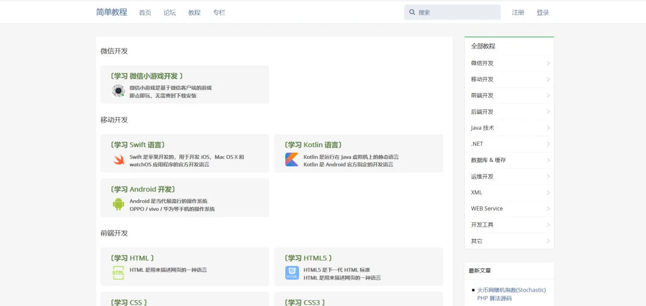Click the 注册 link
Image resolution: width=646 pixels, height=306 pixels.
click(x=518, y=13)
